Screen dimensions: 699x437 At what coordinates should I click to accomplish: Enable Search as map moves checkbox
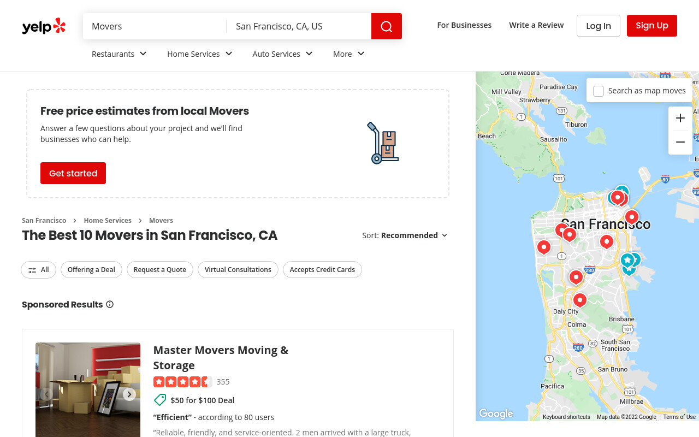(599, 91)
